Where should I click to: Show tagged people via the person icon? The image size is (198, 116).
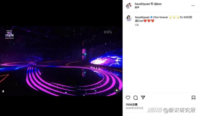[3, 91]
